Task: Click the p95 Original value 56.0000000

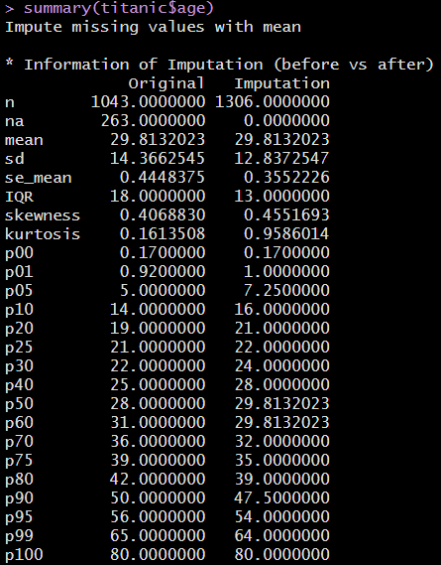Action: pyautogui.click(x=158, y=516)
